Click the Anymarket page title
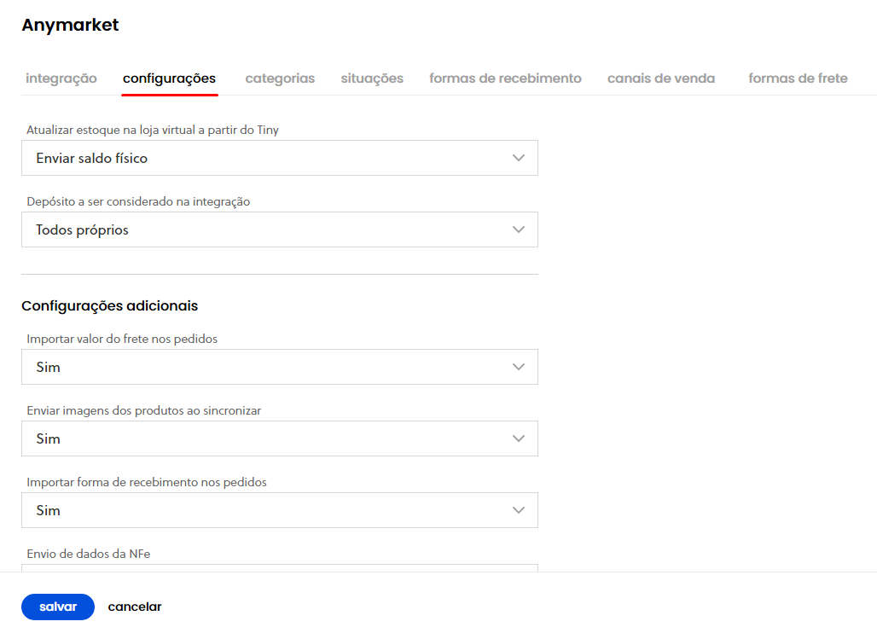Image resolution: width=877 pixels, height=633 pixels. click(x=70, y=25)
